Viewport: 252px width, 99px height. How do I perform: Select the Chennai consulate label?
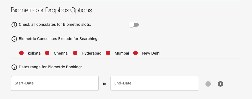pyautogui.click(x=61, y=53)
